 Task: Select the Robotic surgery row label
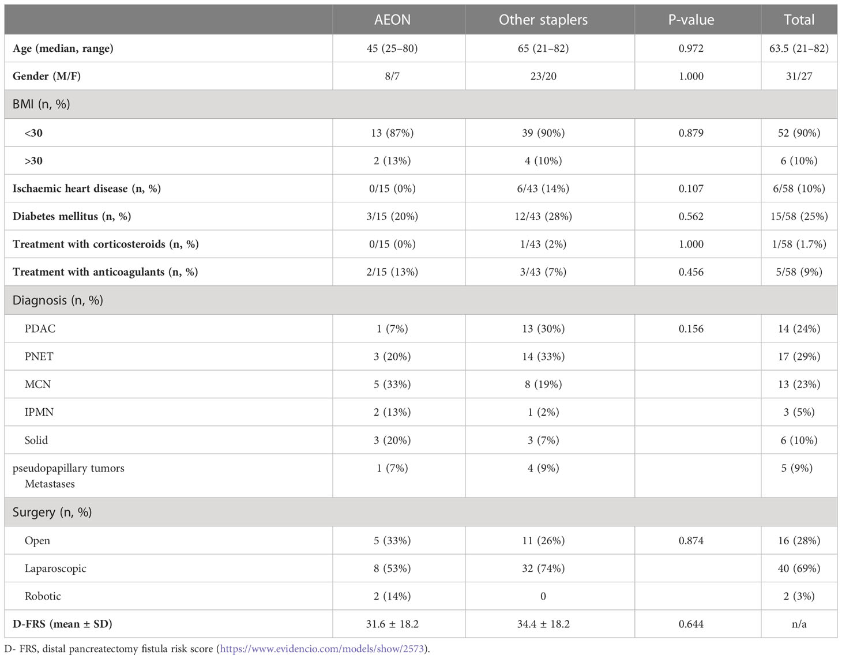pyautogui.click(x=43, y=596)
